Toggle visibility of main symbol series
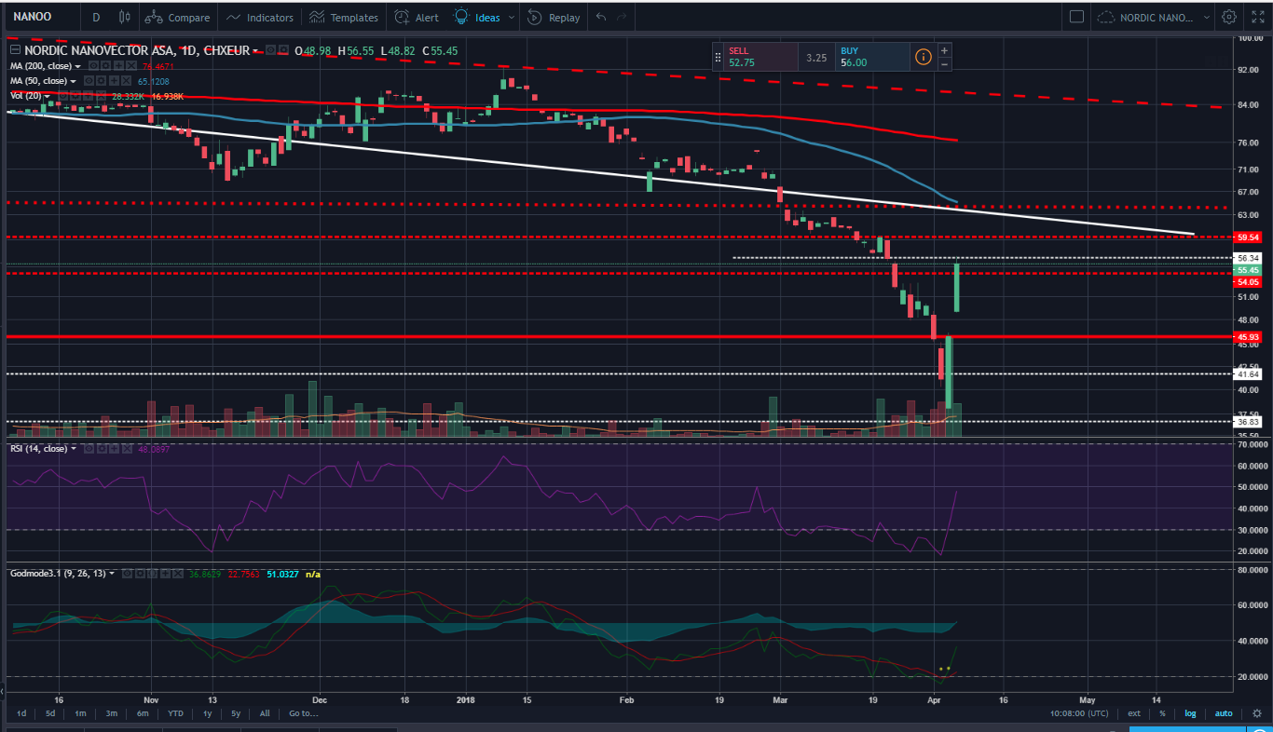Screen dimensions: 1273x732 tap(270, 49)
